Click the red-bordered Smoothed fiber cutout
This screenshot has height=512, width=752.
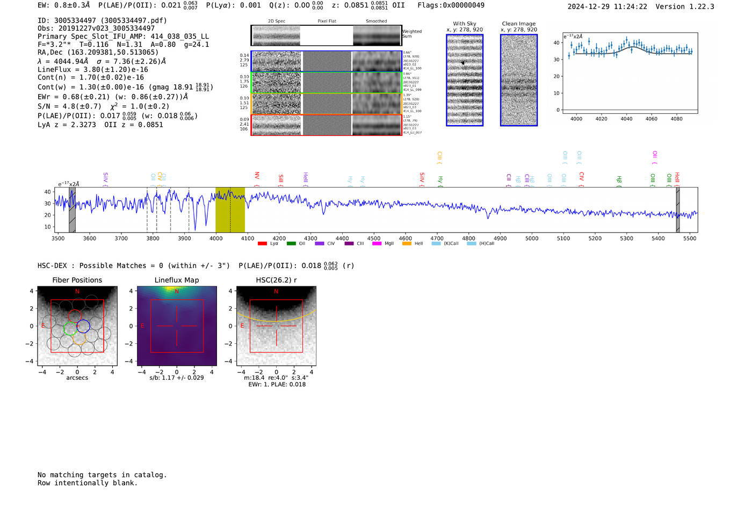coord(377,125)
